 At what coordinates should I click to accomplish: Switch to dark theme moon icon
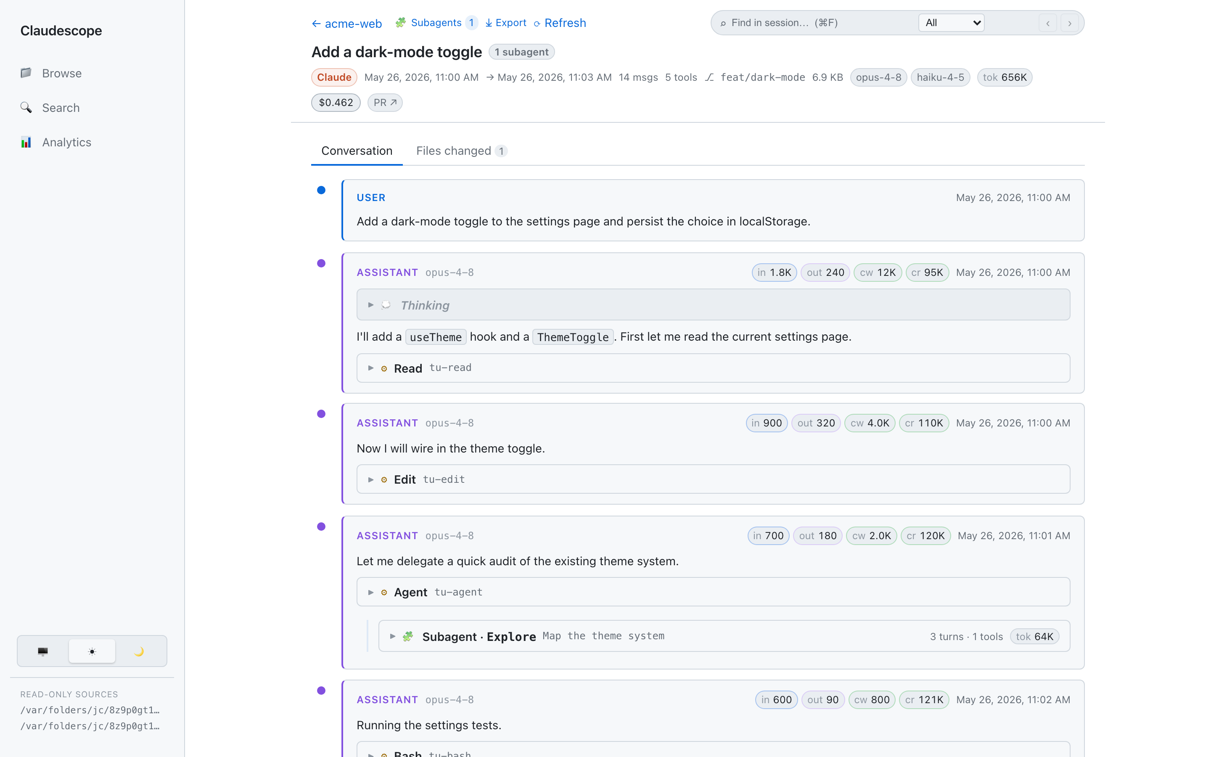[x=139, y=651]
